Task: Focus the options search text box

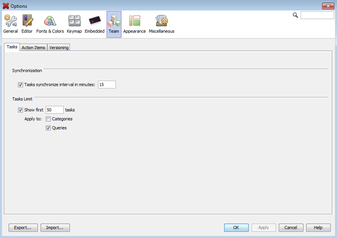Action: (x=317, y=15)
